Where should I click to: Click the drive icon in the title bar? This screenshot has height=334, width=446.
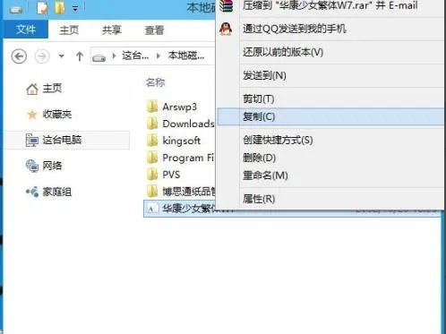click(16, 9)
